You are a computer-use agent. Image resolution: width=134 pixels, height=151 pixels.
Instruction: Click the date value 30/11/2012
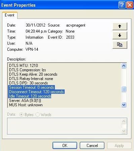point(35,25)
